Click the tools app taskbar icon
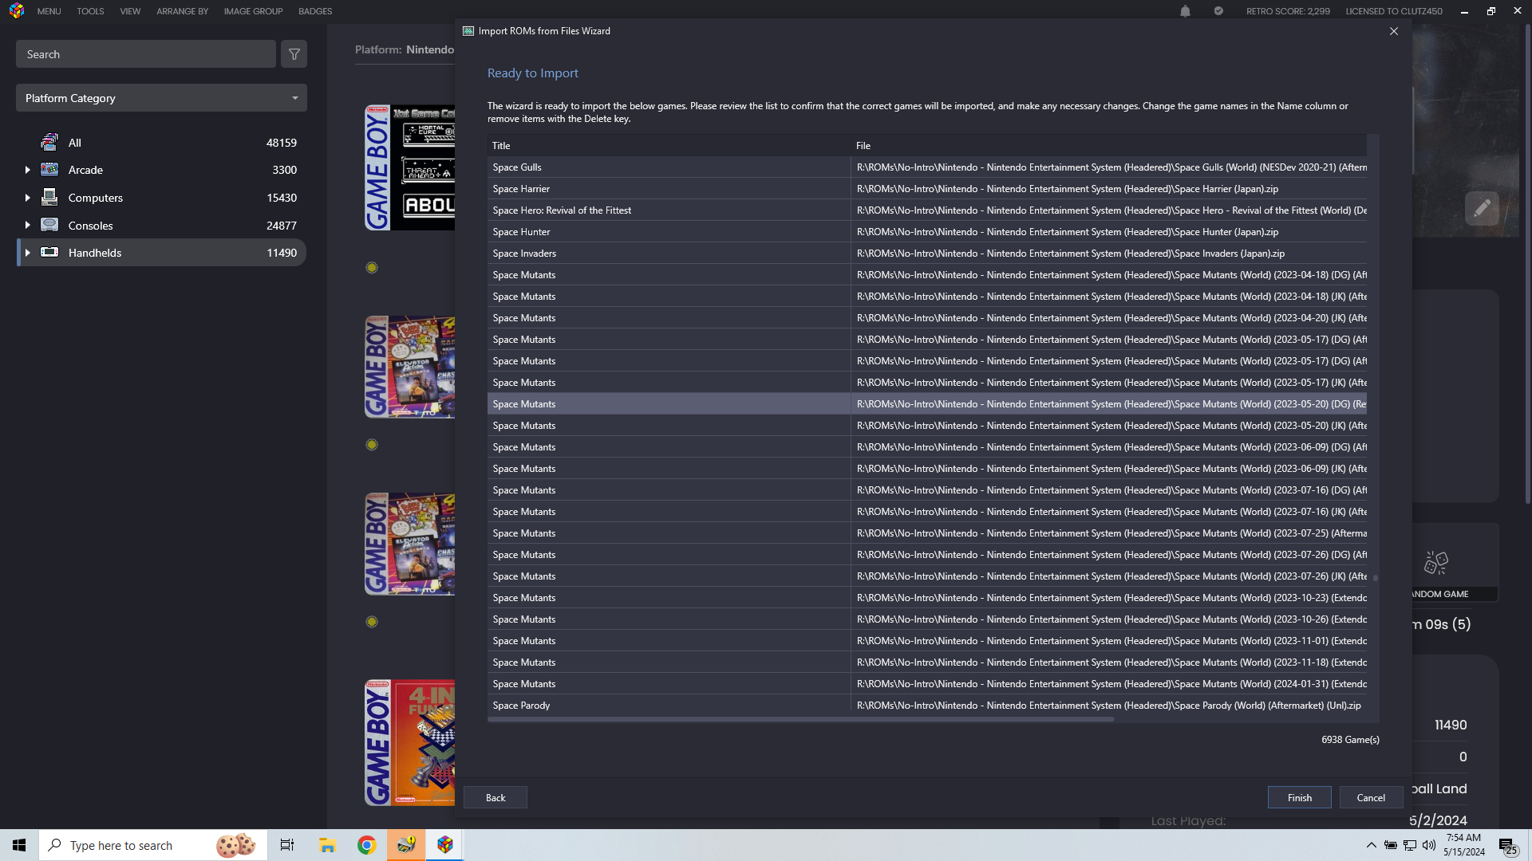 point(406,845)
